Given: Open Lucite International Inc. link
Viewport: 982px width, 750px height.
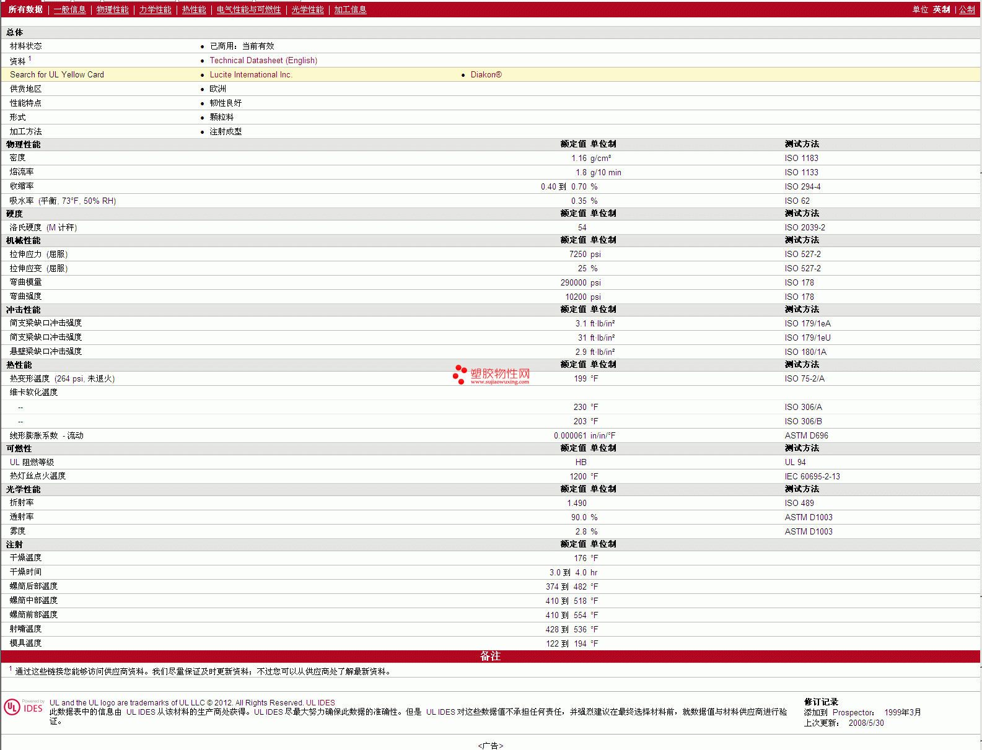Looking at the screenshot, I should 250,75.
